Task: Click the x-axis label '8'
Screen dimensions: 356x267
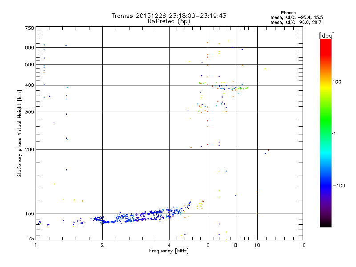Action: pos(236,245)
